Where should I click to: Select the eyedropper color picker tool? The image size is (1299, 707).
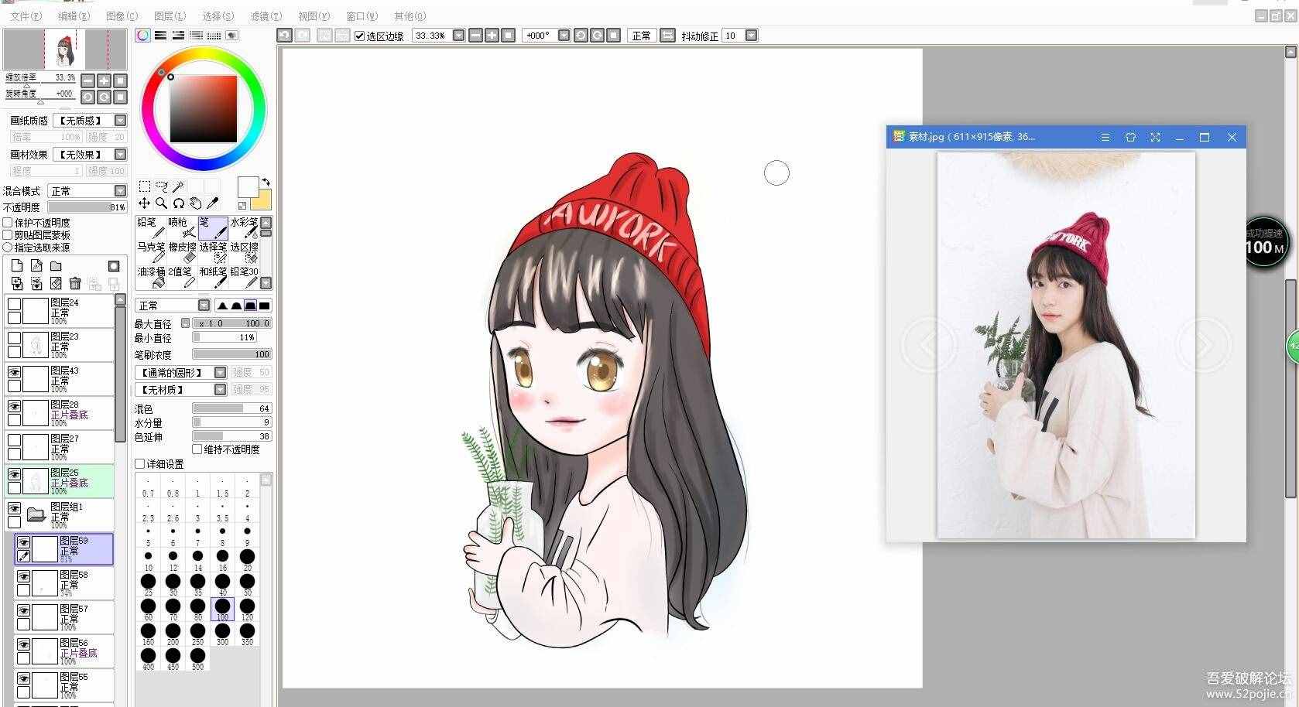213,203
